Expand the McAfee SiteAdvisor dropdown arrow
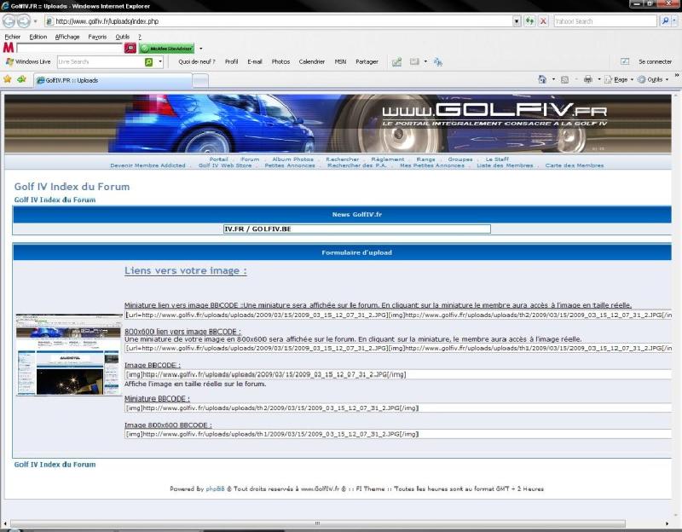682x532 pixels. tap(200, 49)
